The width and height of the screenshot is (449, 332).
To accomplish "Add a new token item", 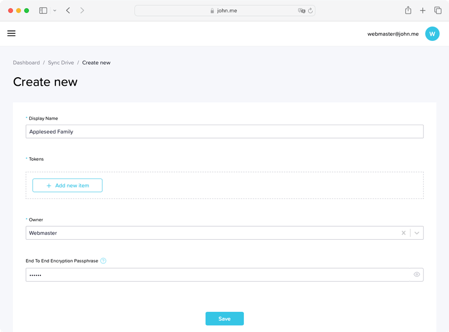I will click(67, 185).
